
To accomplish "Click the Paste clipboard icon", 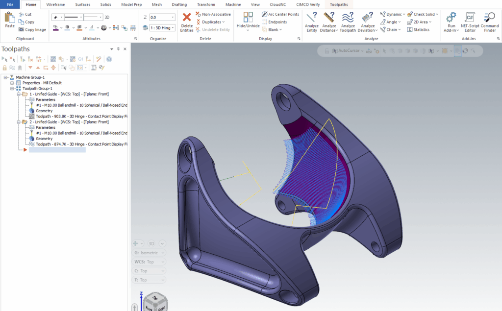I will click(10, 20).
